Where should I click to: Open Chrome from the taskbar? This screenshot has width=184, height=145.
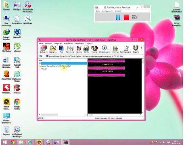tap(13, 142)
